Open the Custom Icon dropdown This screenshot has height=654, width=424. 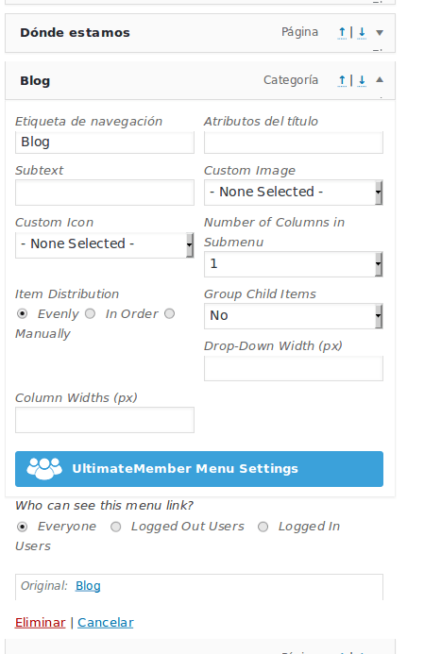[104, 244]
